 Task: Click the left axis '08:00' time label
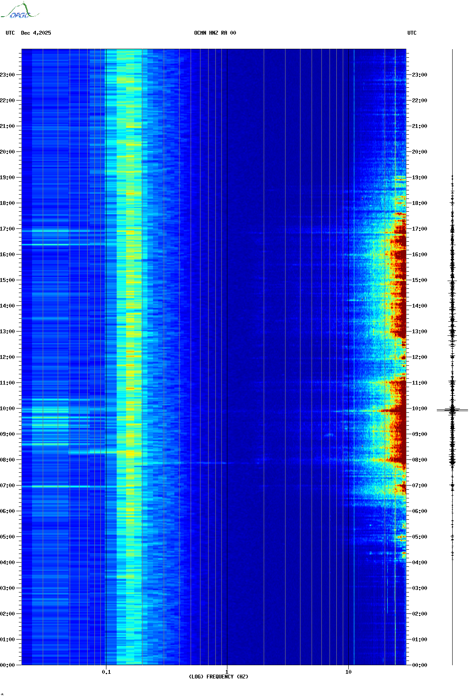coord(7,460)
